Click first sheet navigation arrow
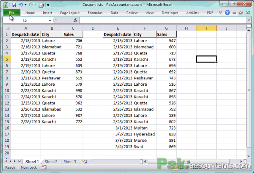Viewport: 254px width, 173px height. (6, 161)
